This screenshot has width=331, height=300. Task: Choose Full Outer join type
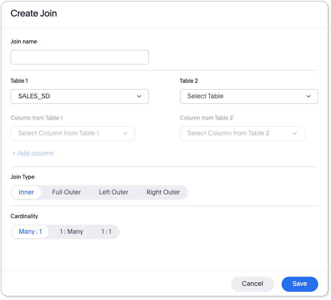click(x=66, y=193)
